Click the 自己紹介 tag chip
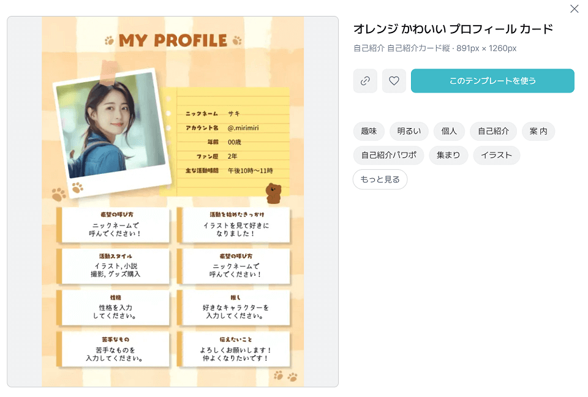The image size is (588, 397). tap(493, 131)
